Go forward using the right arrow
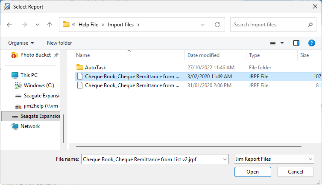The image size is (322, 185). tap(24, 25)
